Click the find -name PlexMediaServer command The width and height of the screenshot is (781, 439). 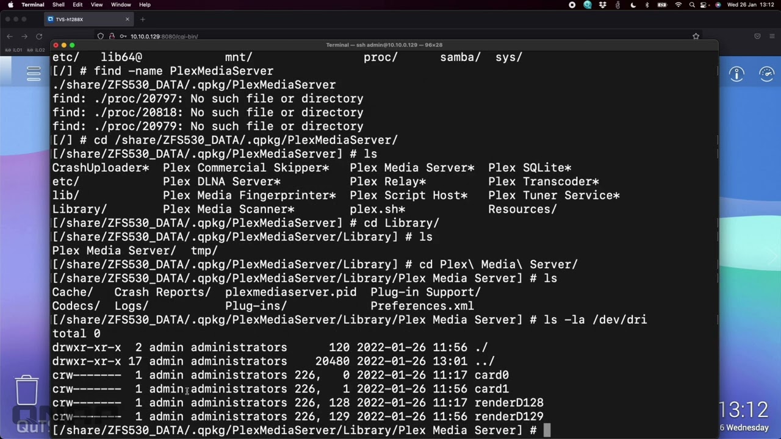click(x=184, y=71)
